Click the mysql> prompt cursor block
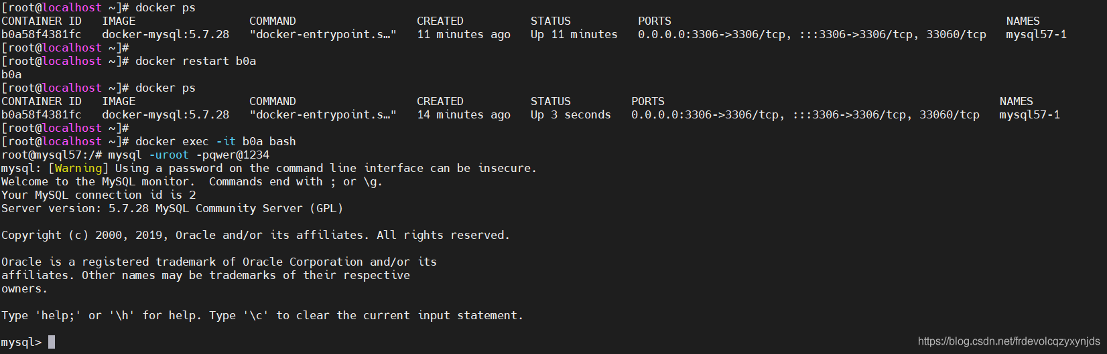Image resolution: width=1107 pixels, height=354 pixels. 52,342
